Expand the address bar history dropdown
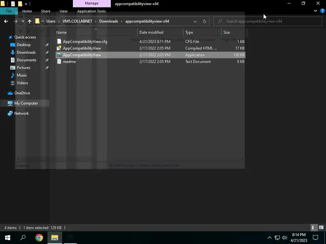 (195, 21)
